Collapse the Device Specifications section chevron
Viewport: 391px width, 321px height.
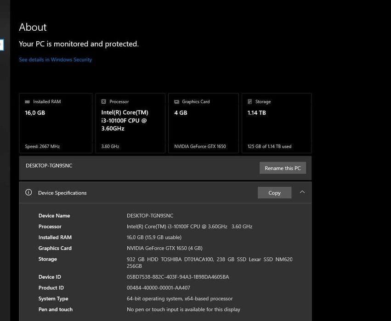[302, 192]
